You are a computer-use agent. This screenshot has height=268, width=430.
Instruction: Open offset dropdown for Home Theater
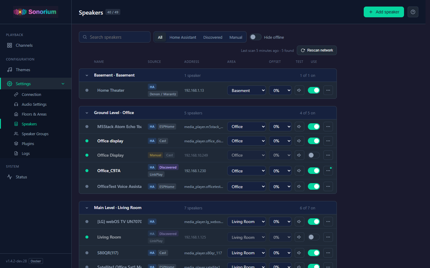coord(280,90)
